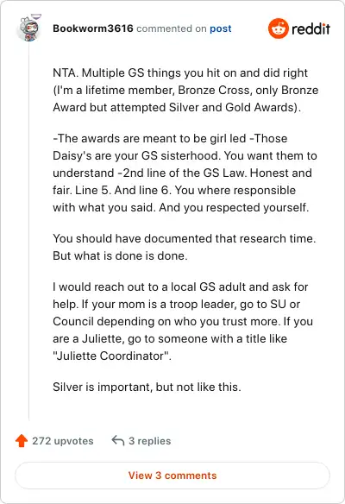Click the paragraph beginning "NTA. Multiple GS things"

185,90
